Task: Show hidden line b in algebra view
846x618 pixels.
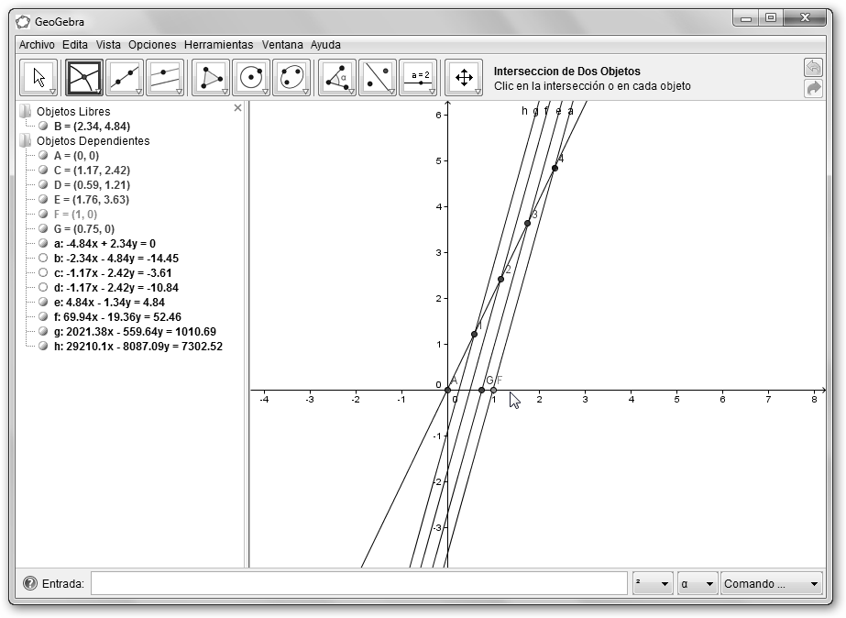Action: [43, 259]
